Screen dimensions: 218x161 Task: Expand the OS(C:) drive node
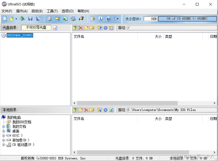coord(4,136)
